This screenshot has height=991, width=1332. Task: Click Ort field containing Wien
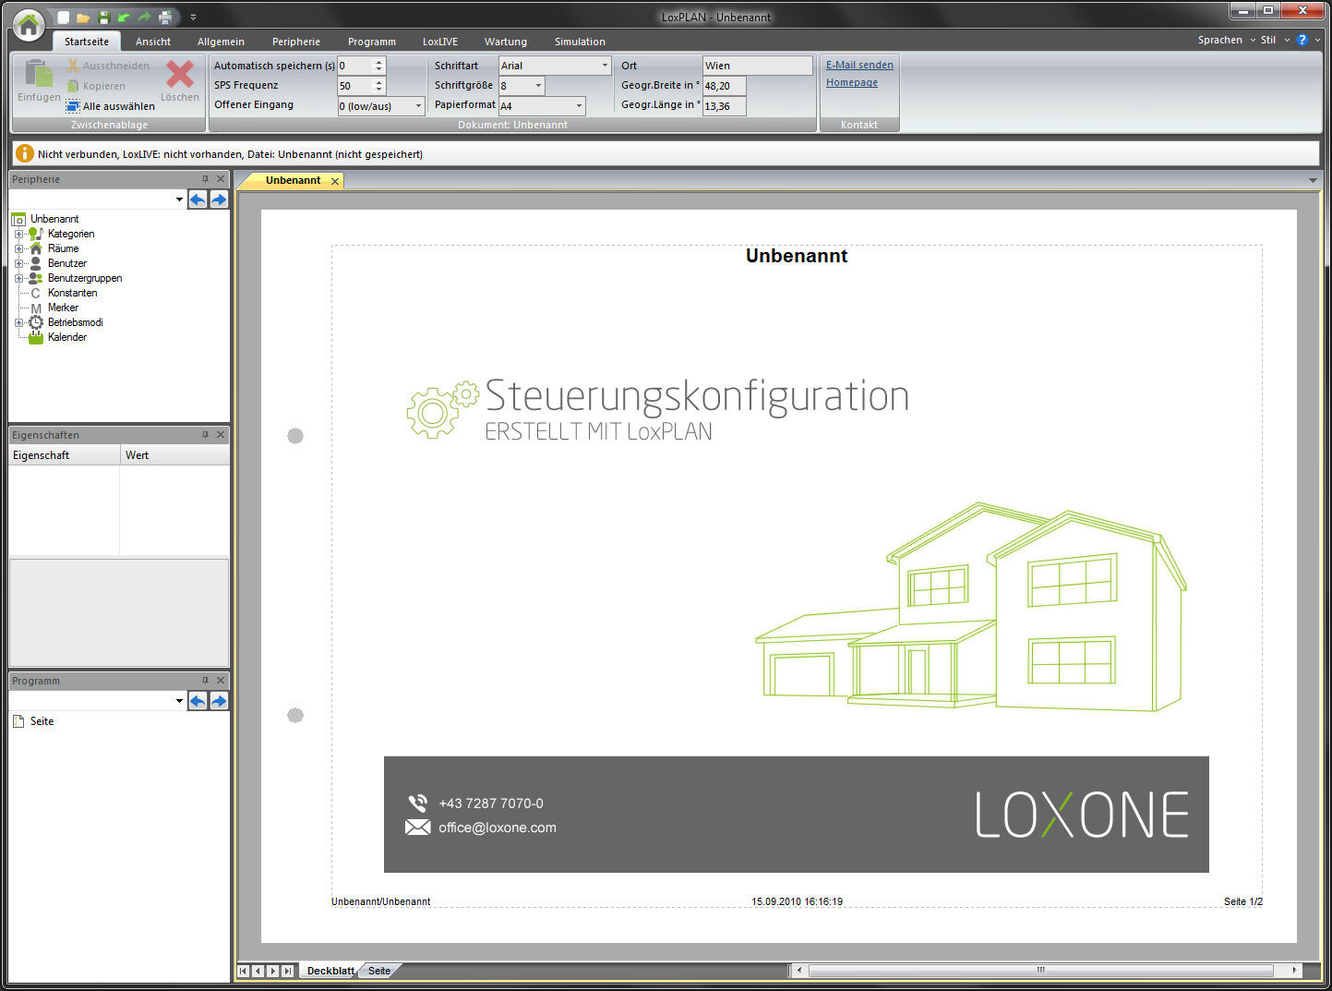(x=757, y=66)
